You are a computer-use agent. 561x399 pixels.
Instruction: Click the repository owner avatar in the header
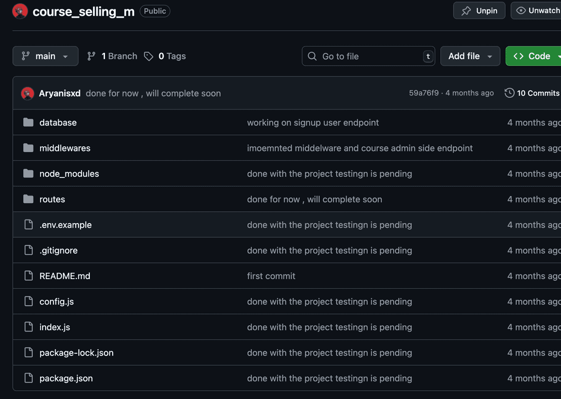pyautogui.click(x=19, y=10)
